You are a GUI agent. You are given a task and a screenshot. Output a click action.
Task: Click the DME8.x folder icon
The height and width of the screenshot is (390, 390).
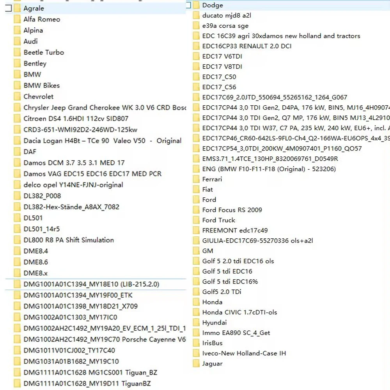(17, 273)
